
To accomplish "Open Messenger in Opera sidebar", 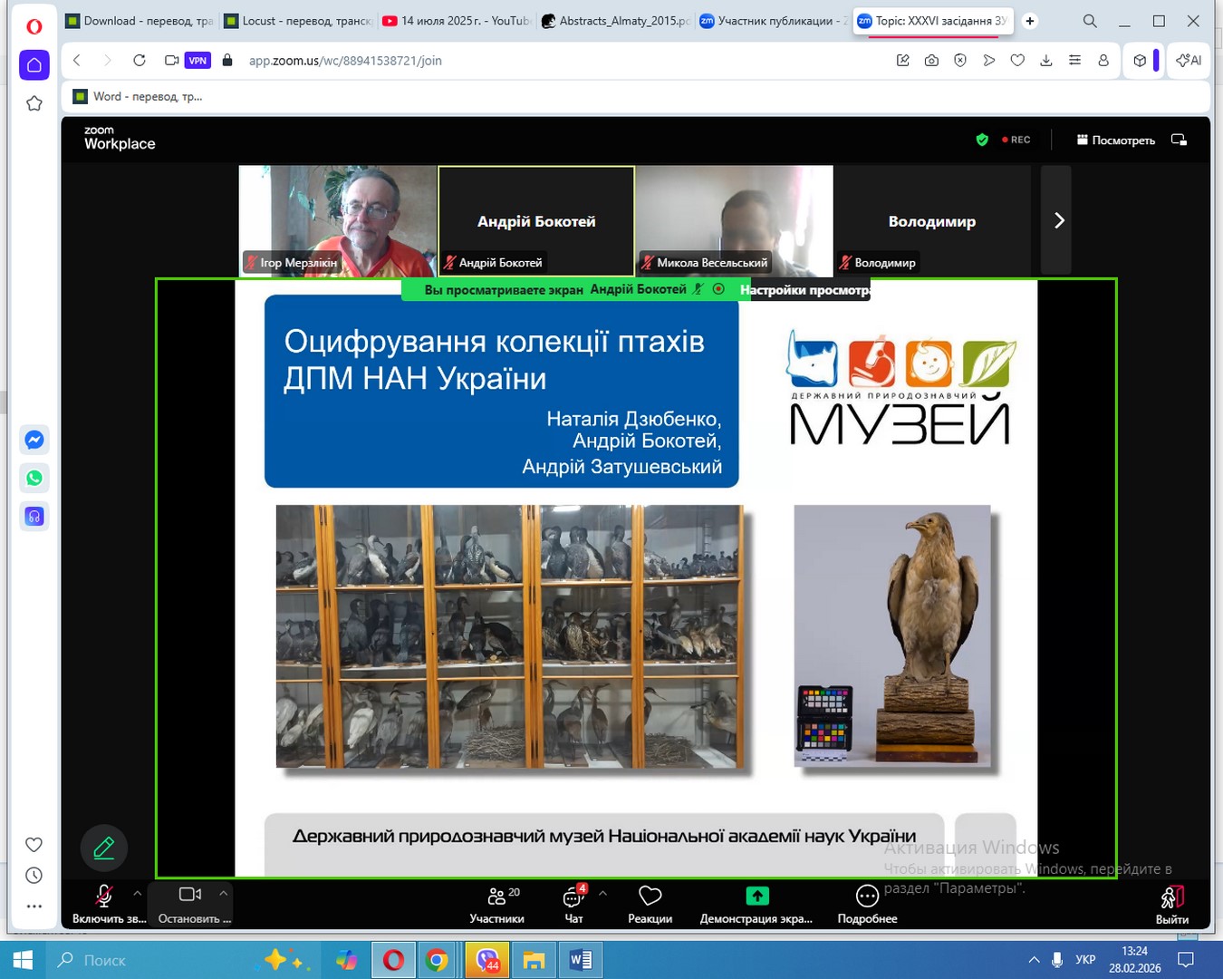I will point(34,440).
